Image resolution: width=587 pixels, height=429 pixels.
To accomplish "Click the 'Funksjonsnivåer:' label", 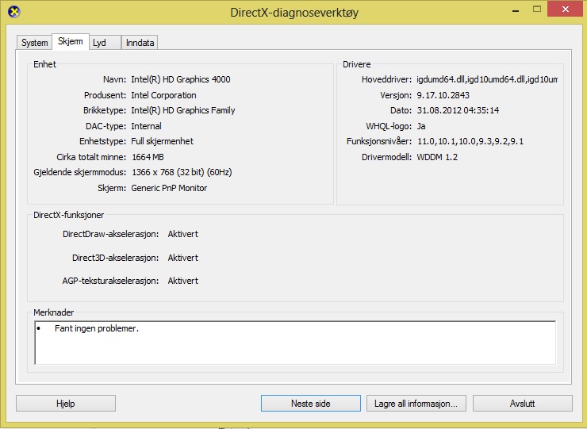I will pos(379,141).
